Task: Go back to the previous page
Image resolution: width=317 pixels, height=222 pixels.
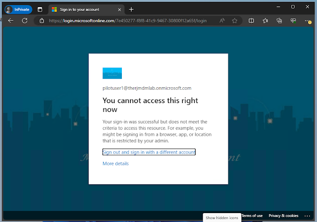Action: (x=11, y=21)
